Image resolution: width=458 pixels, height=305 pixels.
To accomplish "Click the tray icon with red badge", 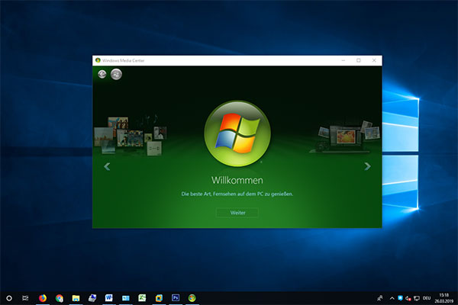I will pos(408,298).
